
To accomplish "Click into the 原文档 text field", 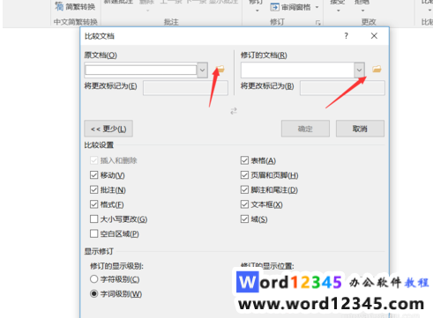I will coord(141,70).
